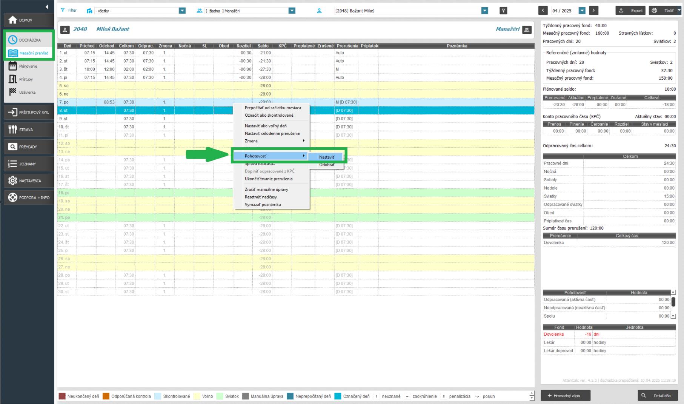Open Nastavenia gear settings

coord(28,181)
